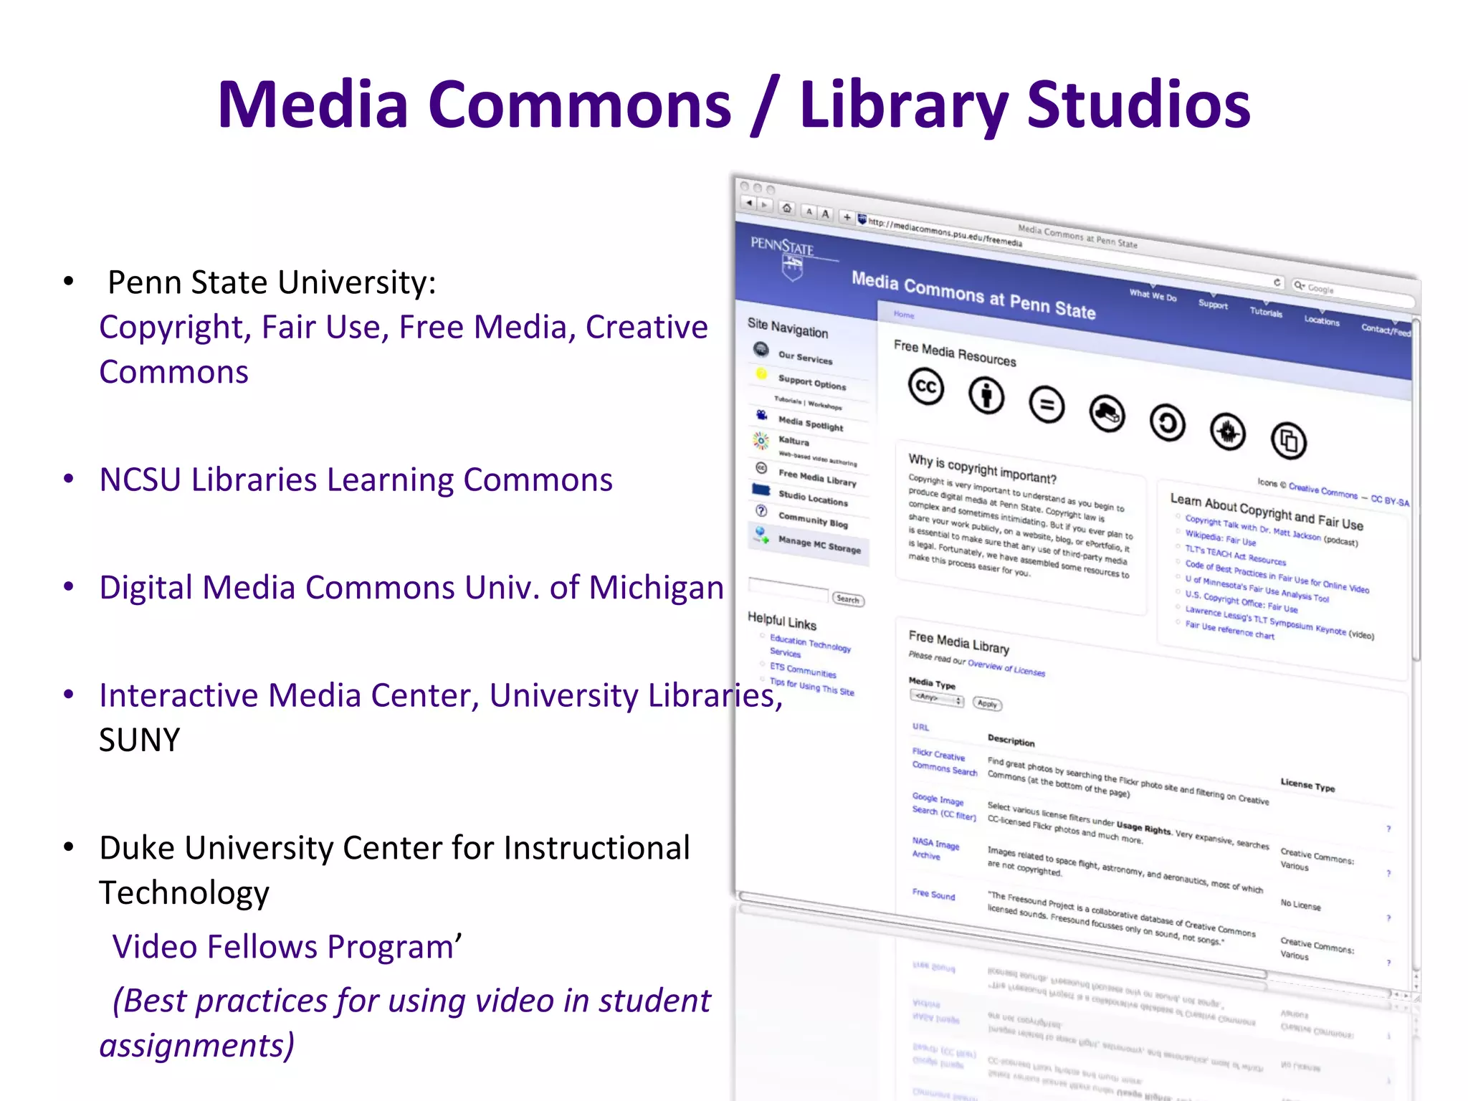This screenshot has width=1468, height=1101.
Task: Open Overview of Licenses link
Action: point(1006,667)
